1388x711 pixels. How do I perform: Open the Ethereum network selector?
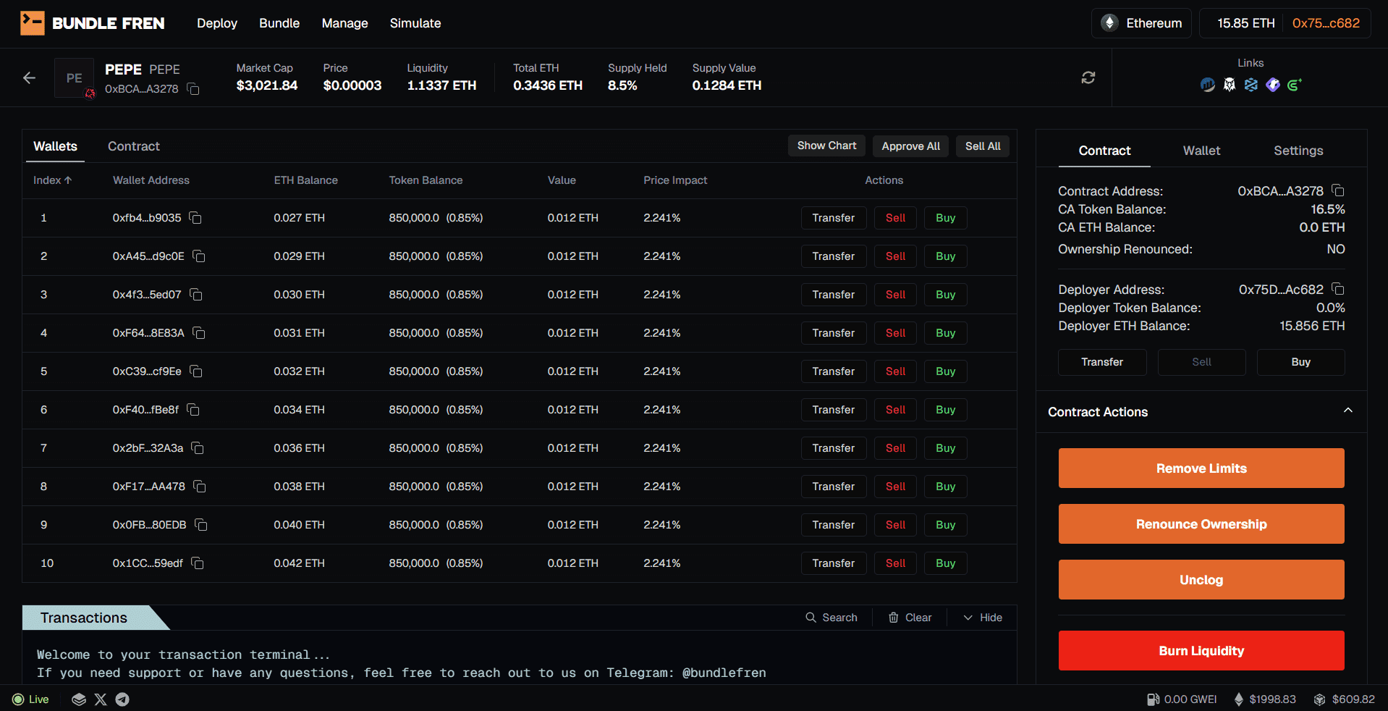point(1141,22)
